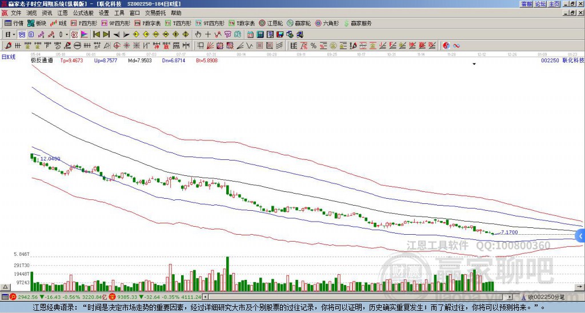Open the 公式选股 menu
This screenshot has height=313, width=585.
coord(82,13)
